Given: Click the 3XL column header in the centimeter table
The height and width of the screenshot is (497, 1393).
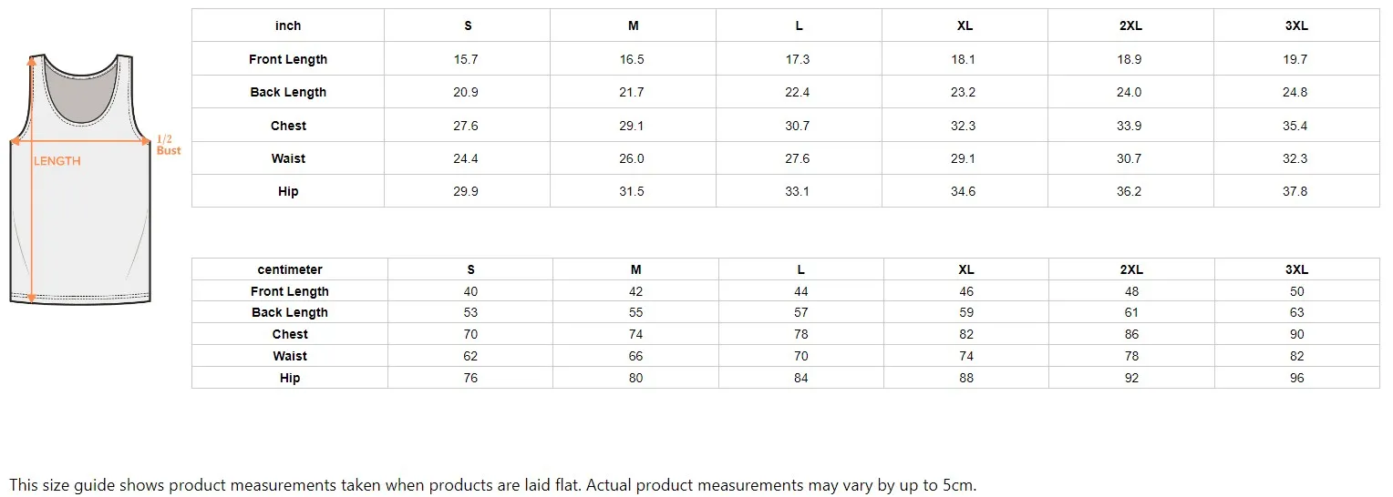Looking at the screenshot, I should coord(1296,269).
